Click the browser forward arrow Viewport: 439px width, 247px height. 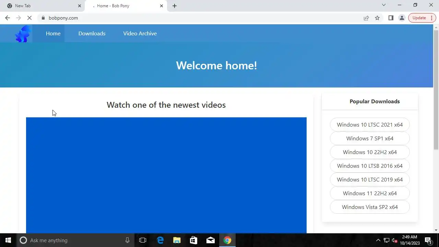[x=19, y=18]
